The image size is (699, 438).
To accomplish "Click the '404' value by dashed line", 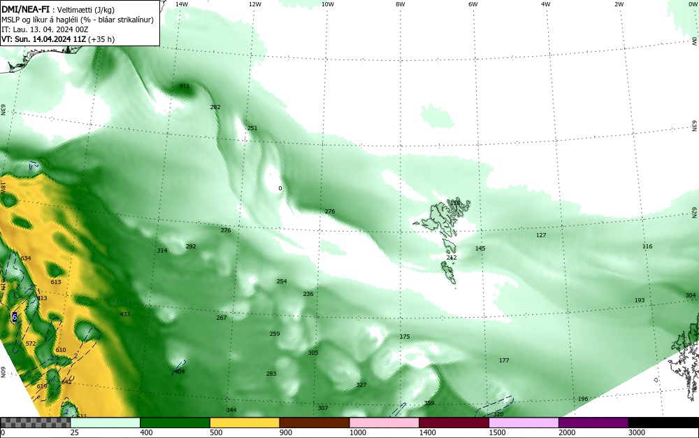I will [179, 372].
